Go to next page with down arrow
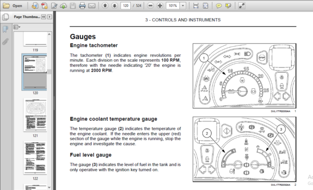The image size is (313, 190). (114, 6)
